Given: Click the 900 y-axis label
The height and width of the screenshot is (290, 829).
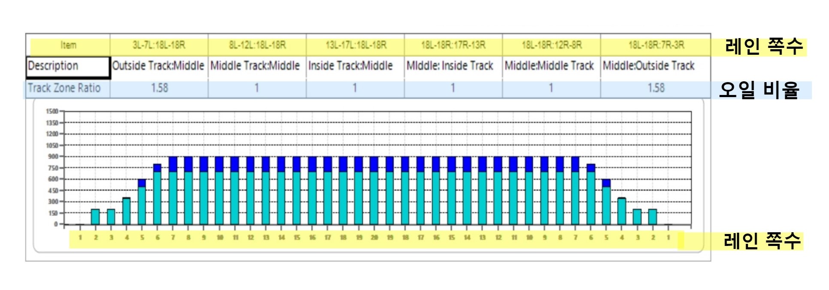Looking at the screenshot, I should 53,157.
